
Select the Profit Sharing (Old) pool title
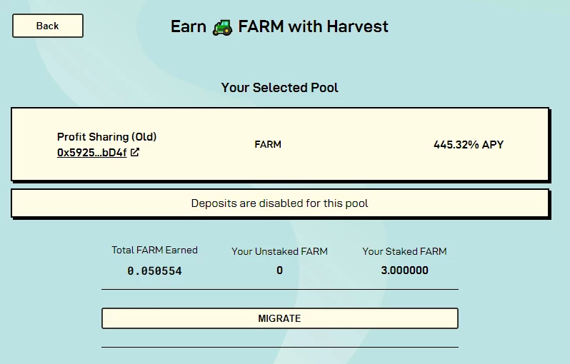tap(107, 137)
